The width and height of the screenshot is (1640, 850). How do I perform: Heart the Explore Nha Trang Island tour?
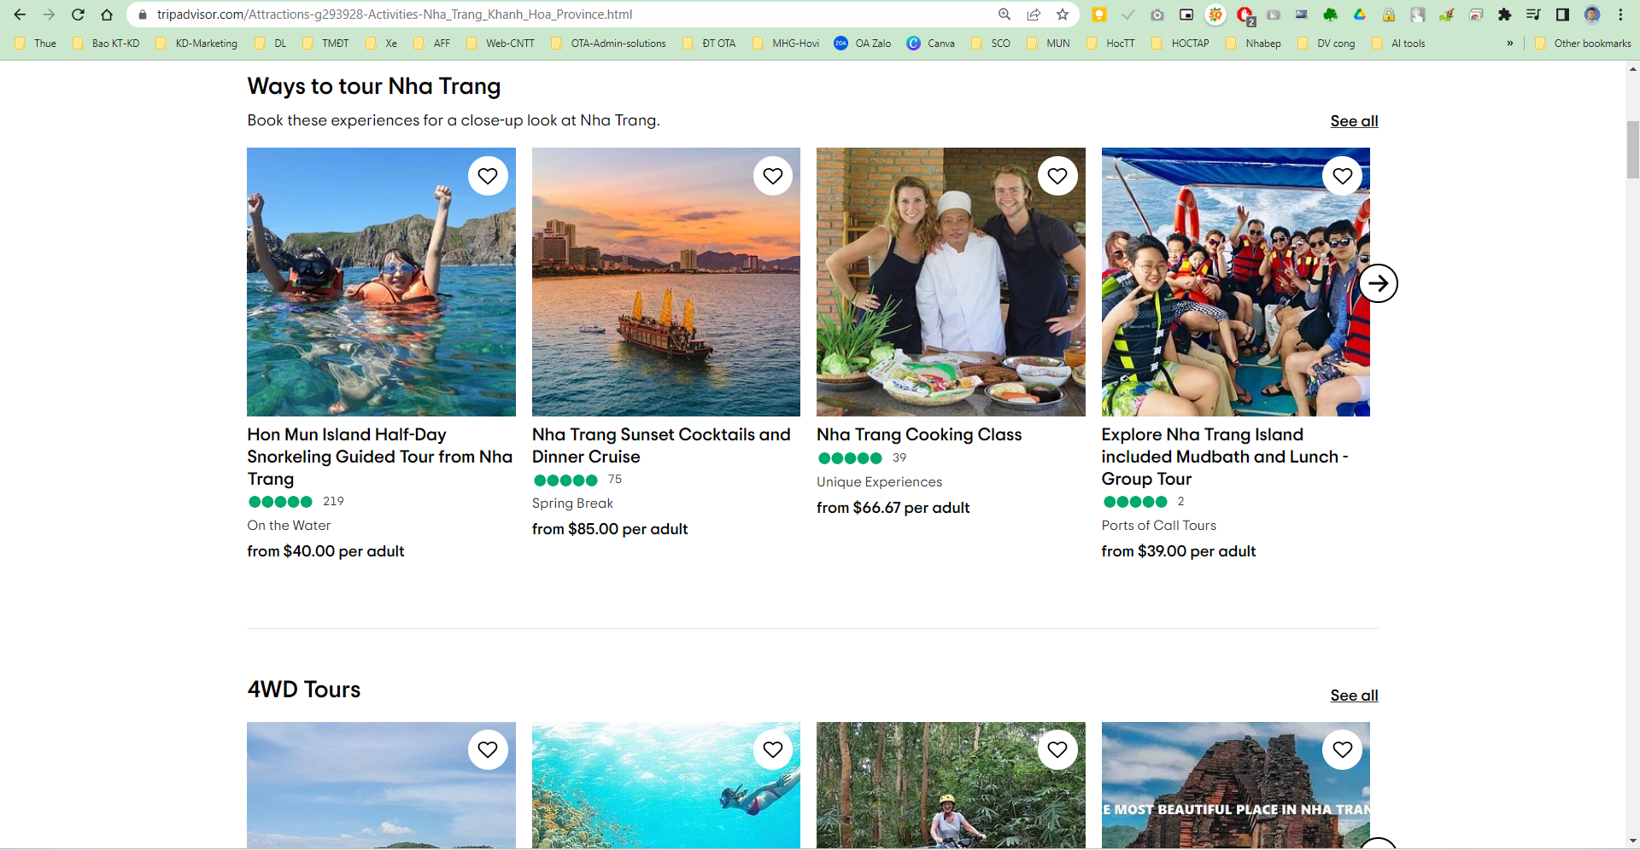coord(1343,176)
